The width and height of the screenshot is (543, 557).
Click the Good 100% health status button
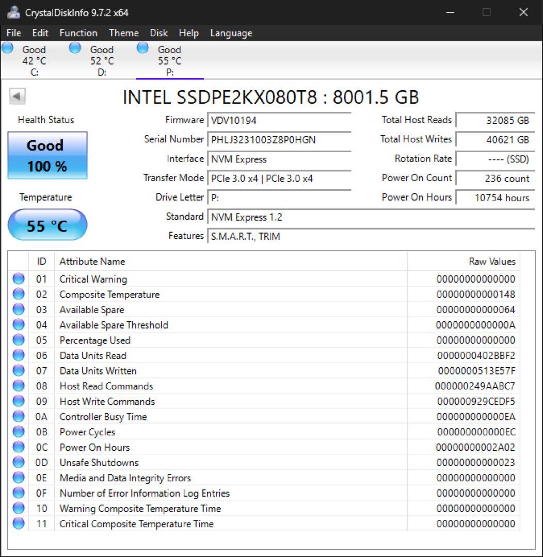46,154
